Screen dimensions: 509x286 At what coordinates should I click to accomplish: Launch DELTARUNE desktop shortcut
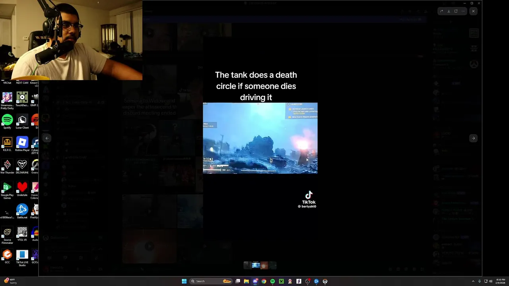point(22,167)
